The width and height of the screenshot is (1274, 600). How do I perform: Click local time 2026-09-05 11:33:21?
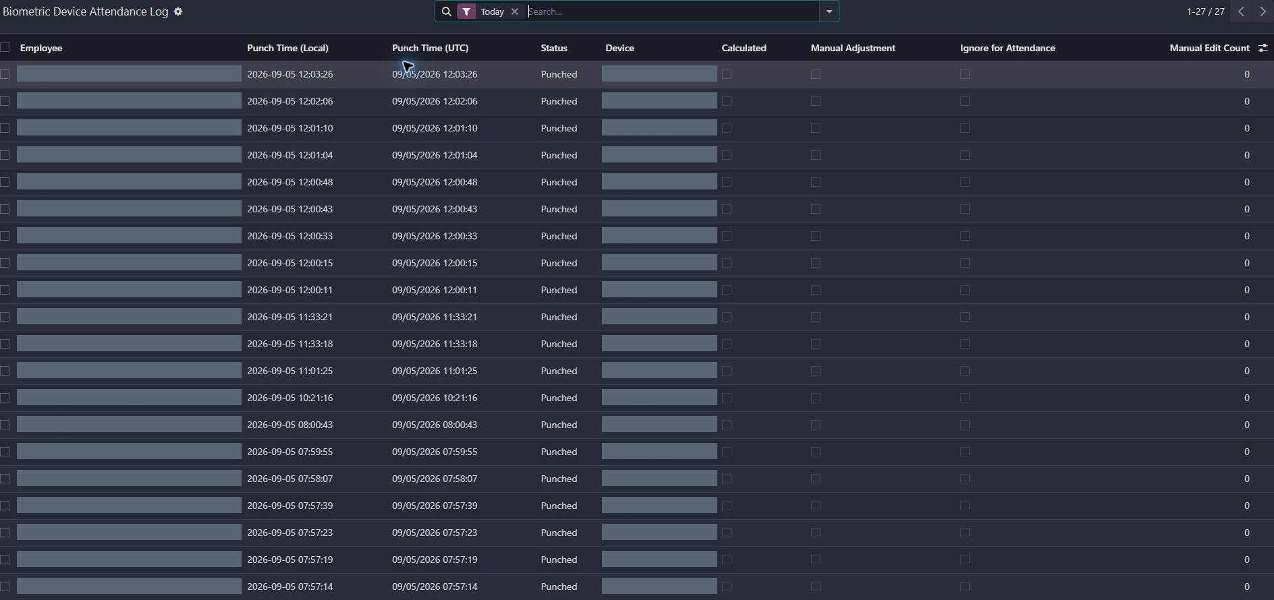click(289, 317)
